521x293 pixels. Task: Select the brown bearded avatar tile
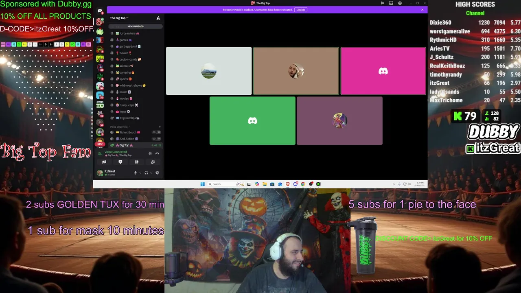pyautogui.click(x=296, y=71)
